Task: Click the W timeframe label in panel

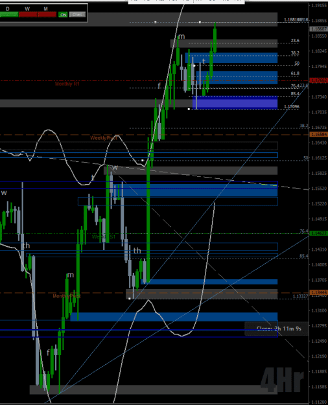Action: click(x=27, y=9)
